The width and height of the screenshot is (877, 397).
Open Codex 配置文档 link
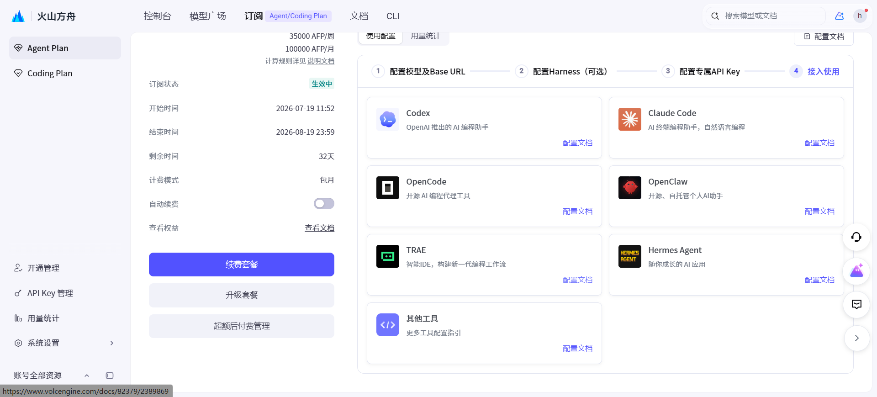(577, 143)
